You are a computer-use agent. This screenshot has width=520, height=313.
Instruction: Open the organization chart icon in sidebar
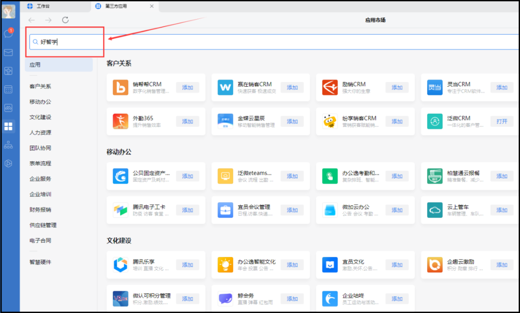coord(8,145)
